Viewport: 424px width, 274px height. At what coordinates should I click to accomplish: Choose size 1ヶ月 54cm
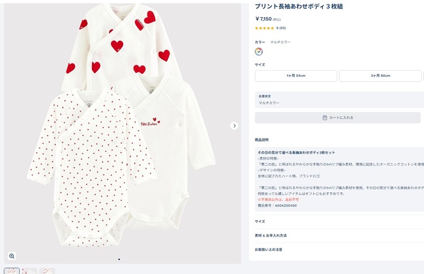tap(296, 76)
